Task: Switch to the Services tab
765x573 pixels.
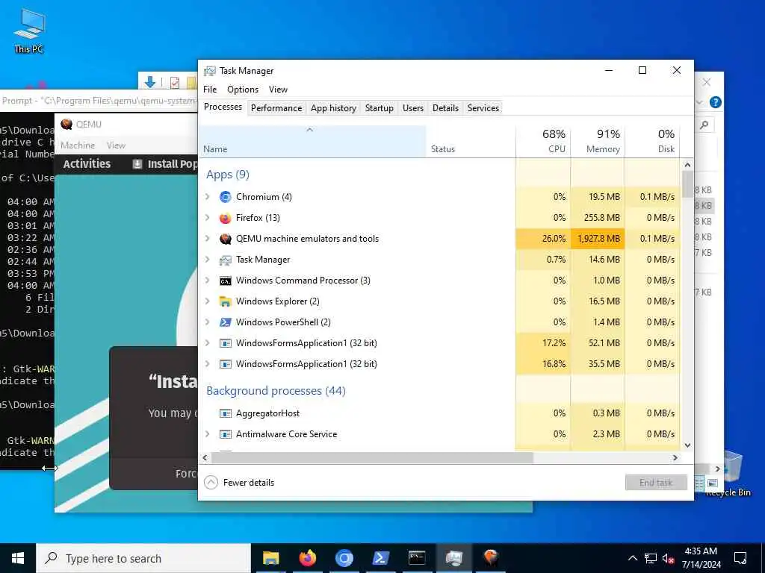Action: 483,108
